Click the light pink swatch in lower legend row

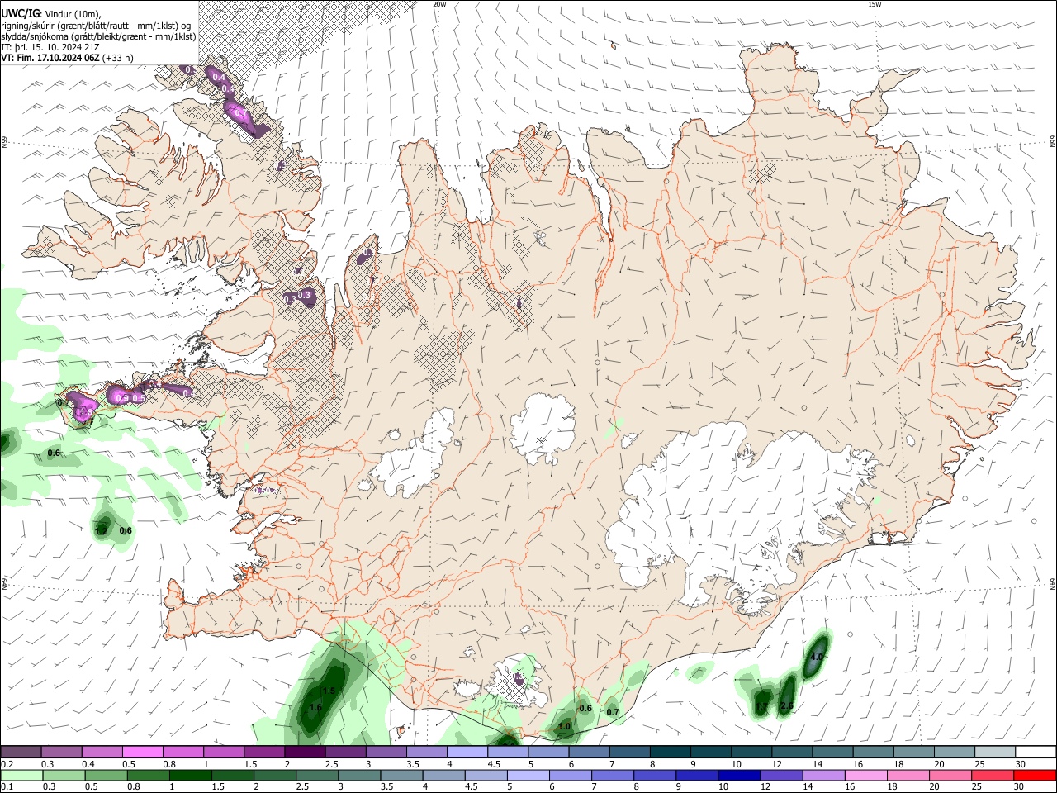tap(866, 776)
